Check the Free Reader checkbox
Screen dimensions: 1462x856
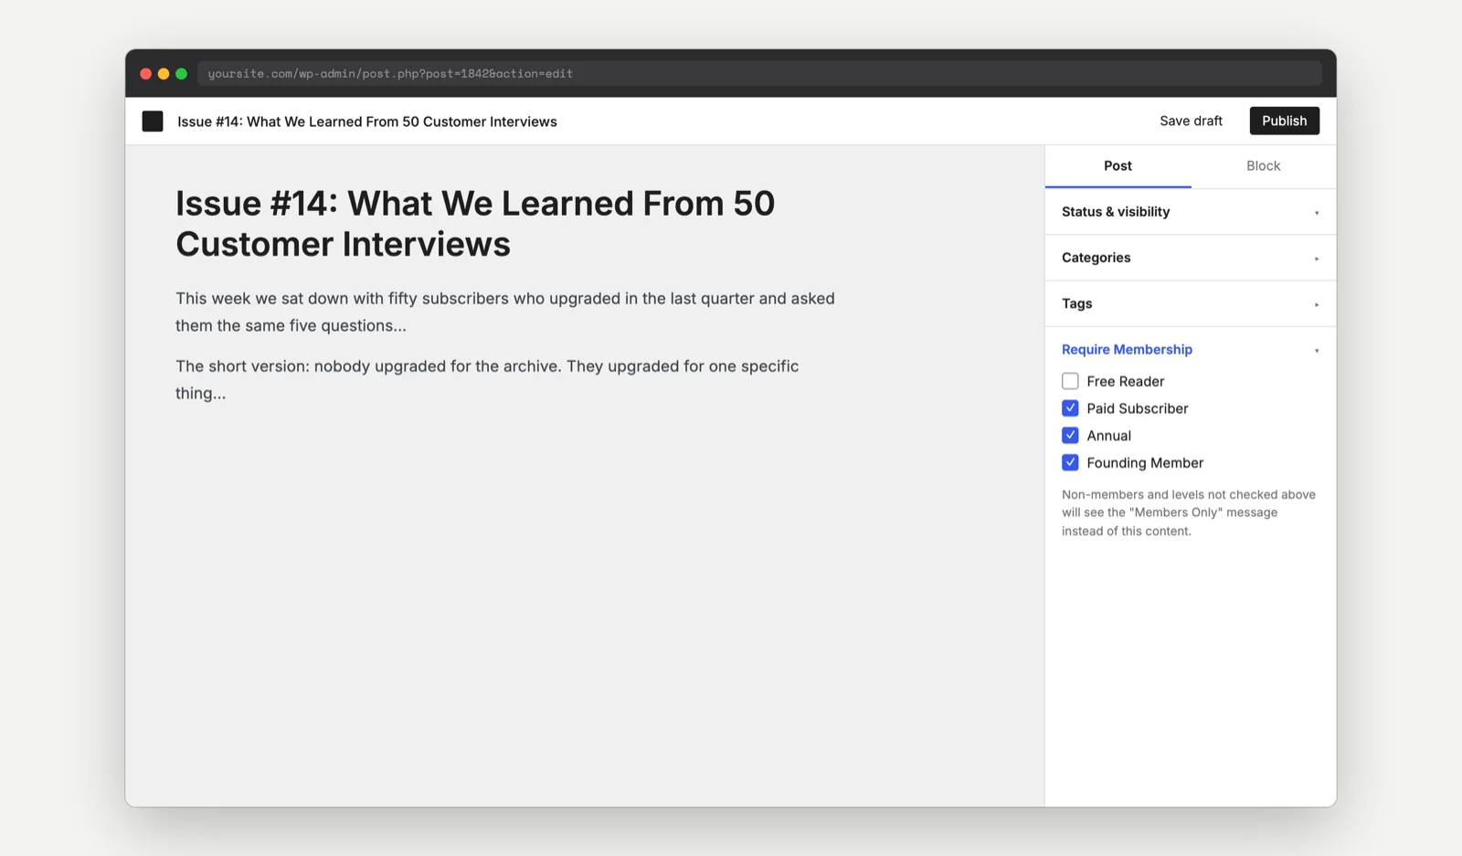coord(1070,381)
